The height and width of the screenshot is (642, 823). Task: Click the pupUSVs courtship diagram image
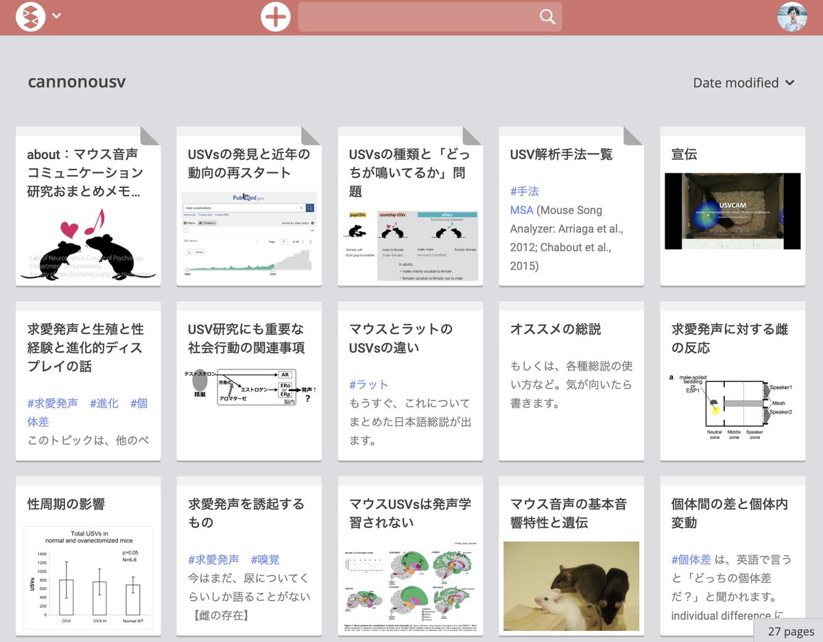[x=410, y=246]
